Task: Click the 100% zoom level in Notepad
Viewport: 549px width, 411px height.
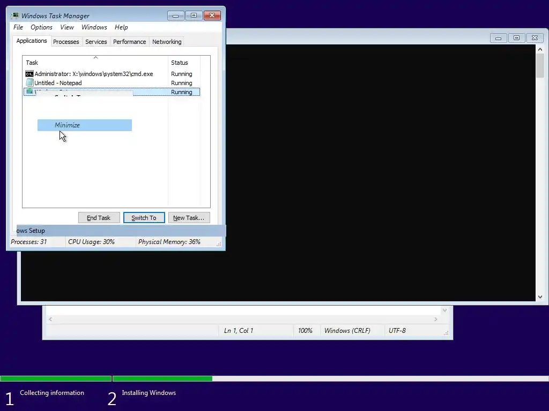Action: click(305, 331)
